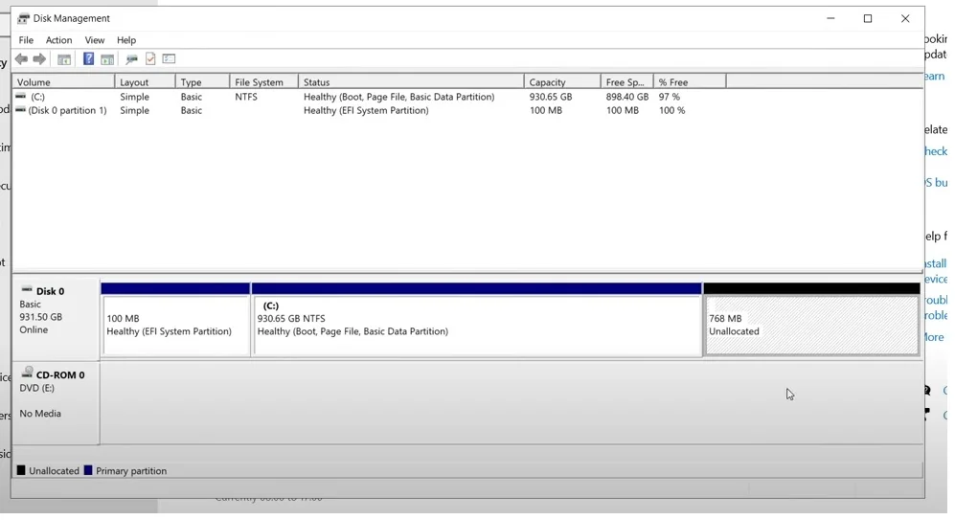Image resolution: width=955 pixels, height=520 pixels.
Task: Select the 100 MB EFI System Partition block
Action: click(x=176, y=320)
